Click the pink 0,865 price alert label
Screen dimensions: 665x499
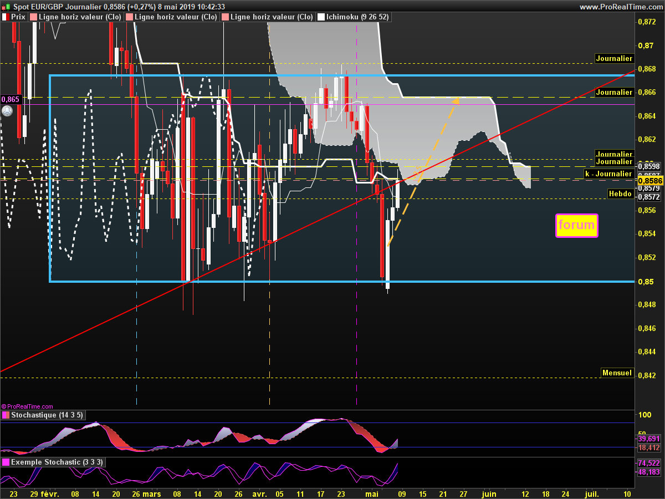tap(10, 99)
